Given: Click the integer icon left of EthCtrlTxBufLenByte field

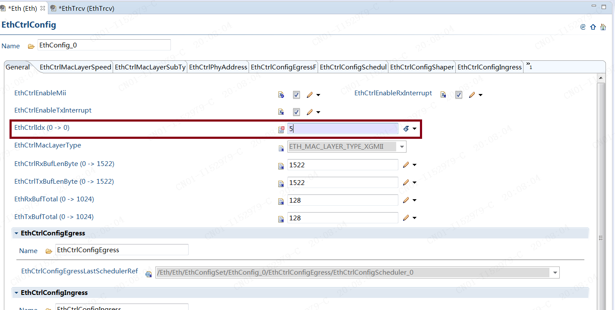Looking at the screenshot, I should [281, 184].
